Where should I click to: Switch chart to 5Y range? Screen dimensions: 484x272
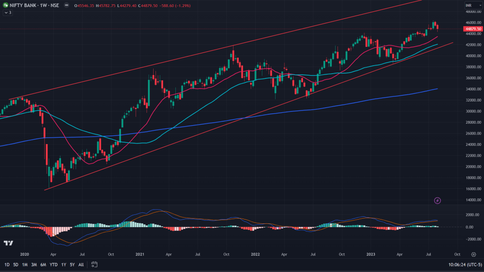pos(72,264)
